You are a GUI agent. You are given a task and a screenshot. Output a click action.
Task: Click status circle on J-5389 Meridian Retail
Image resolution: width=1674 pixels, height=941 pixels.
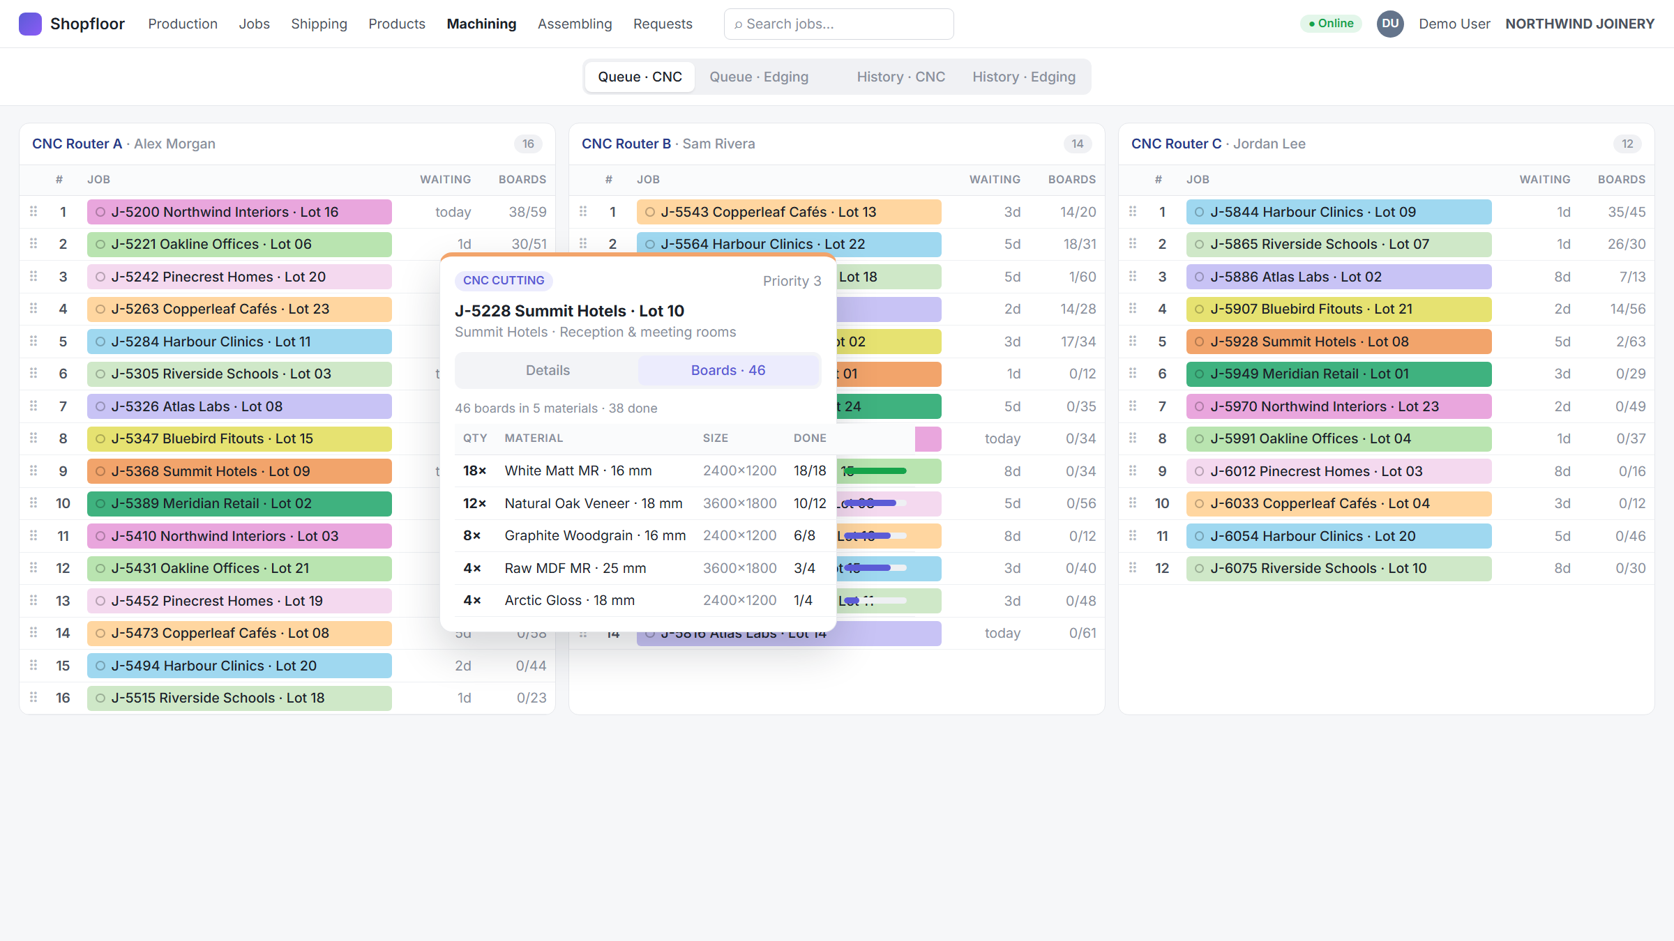[100, 504]
